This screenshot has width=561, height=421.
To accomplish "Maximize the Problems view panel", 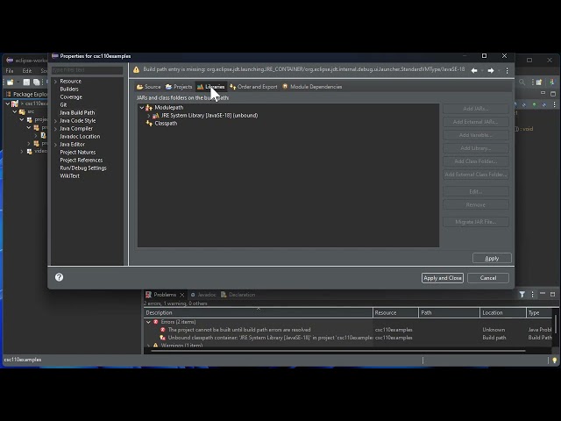I will pyautogui.click(x=552, y=295).
